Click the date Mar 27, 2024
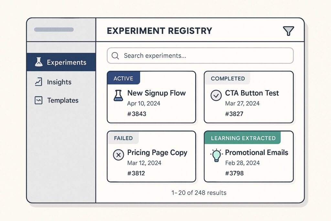 [x=242, y=104]
